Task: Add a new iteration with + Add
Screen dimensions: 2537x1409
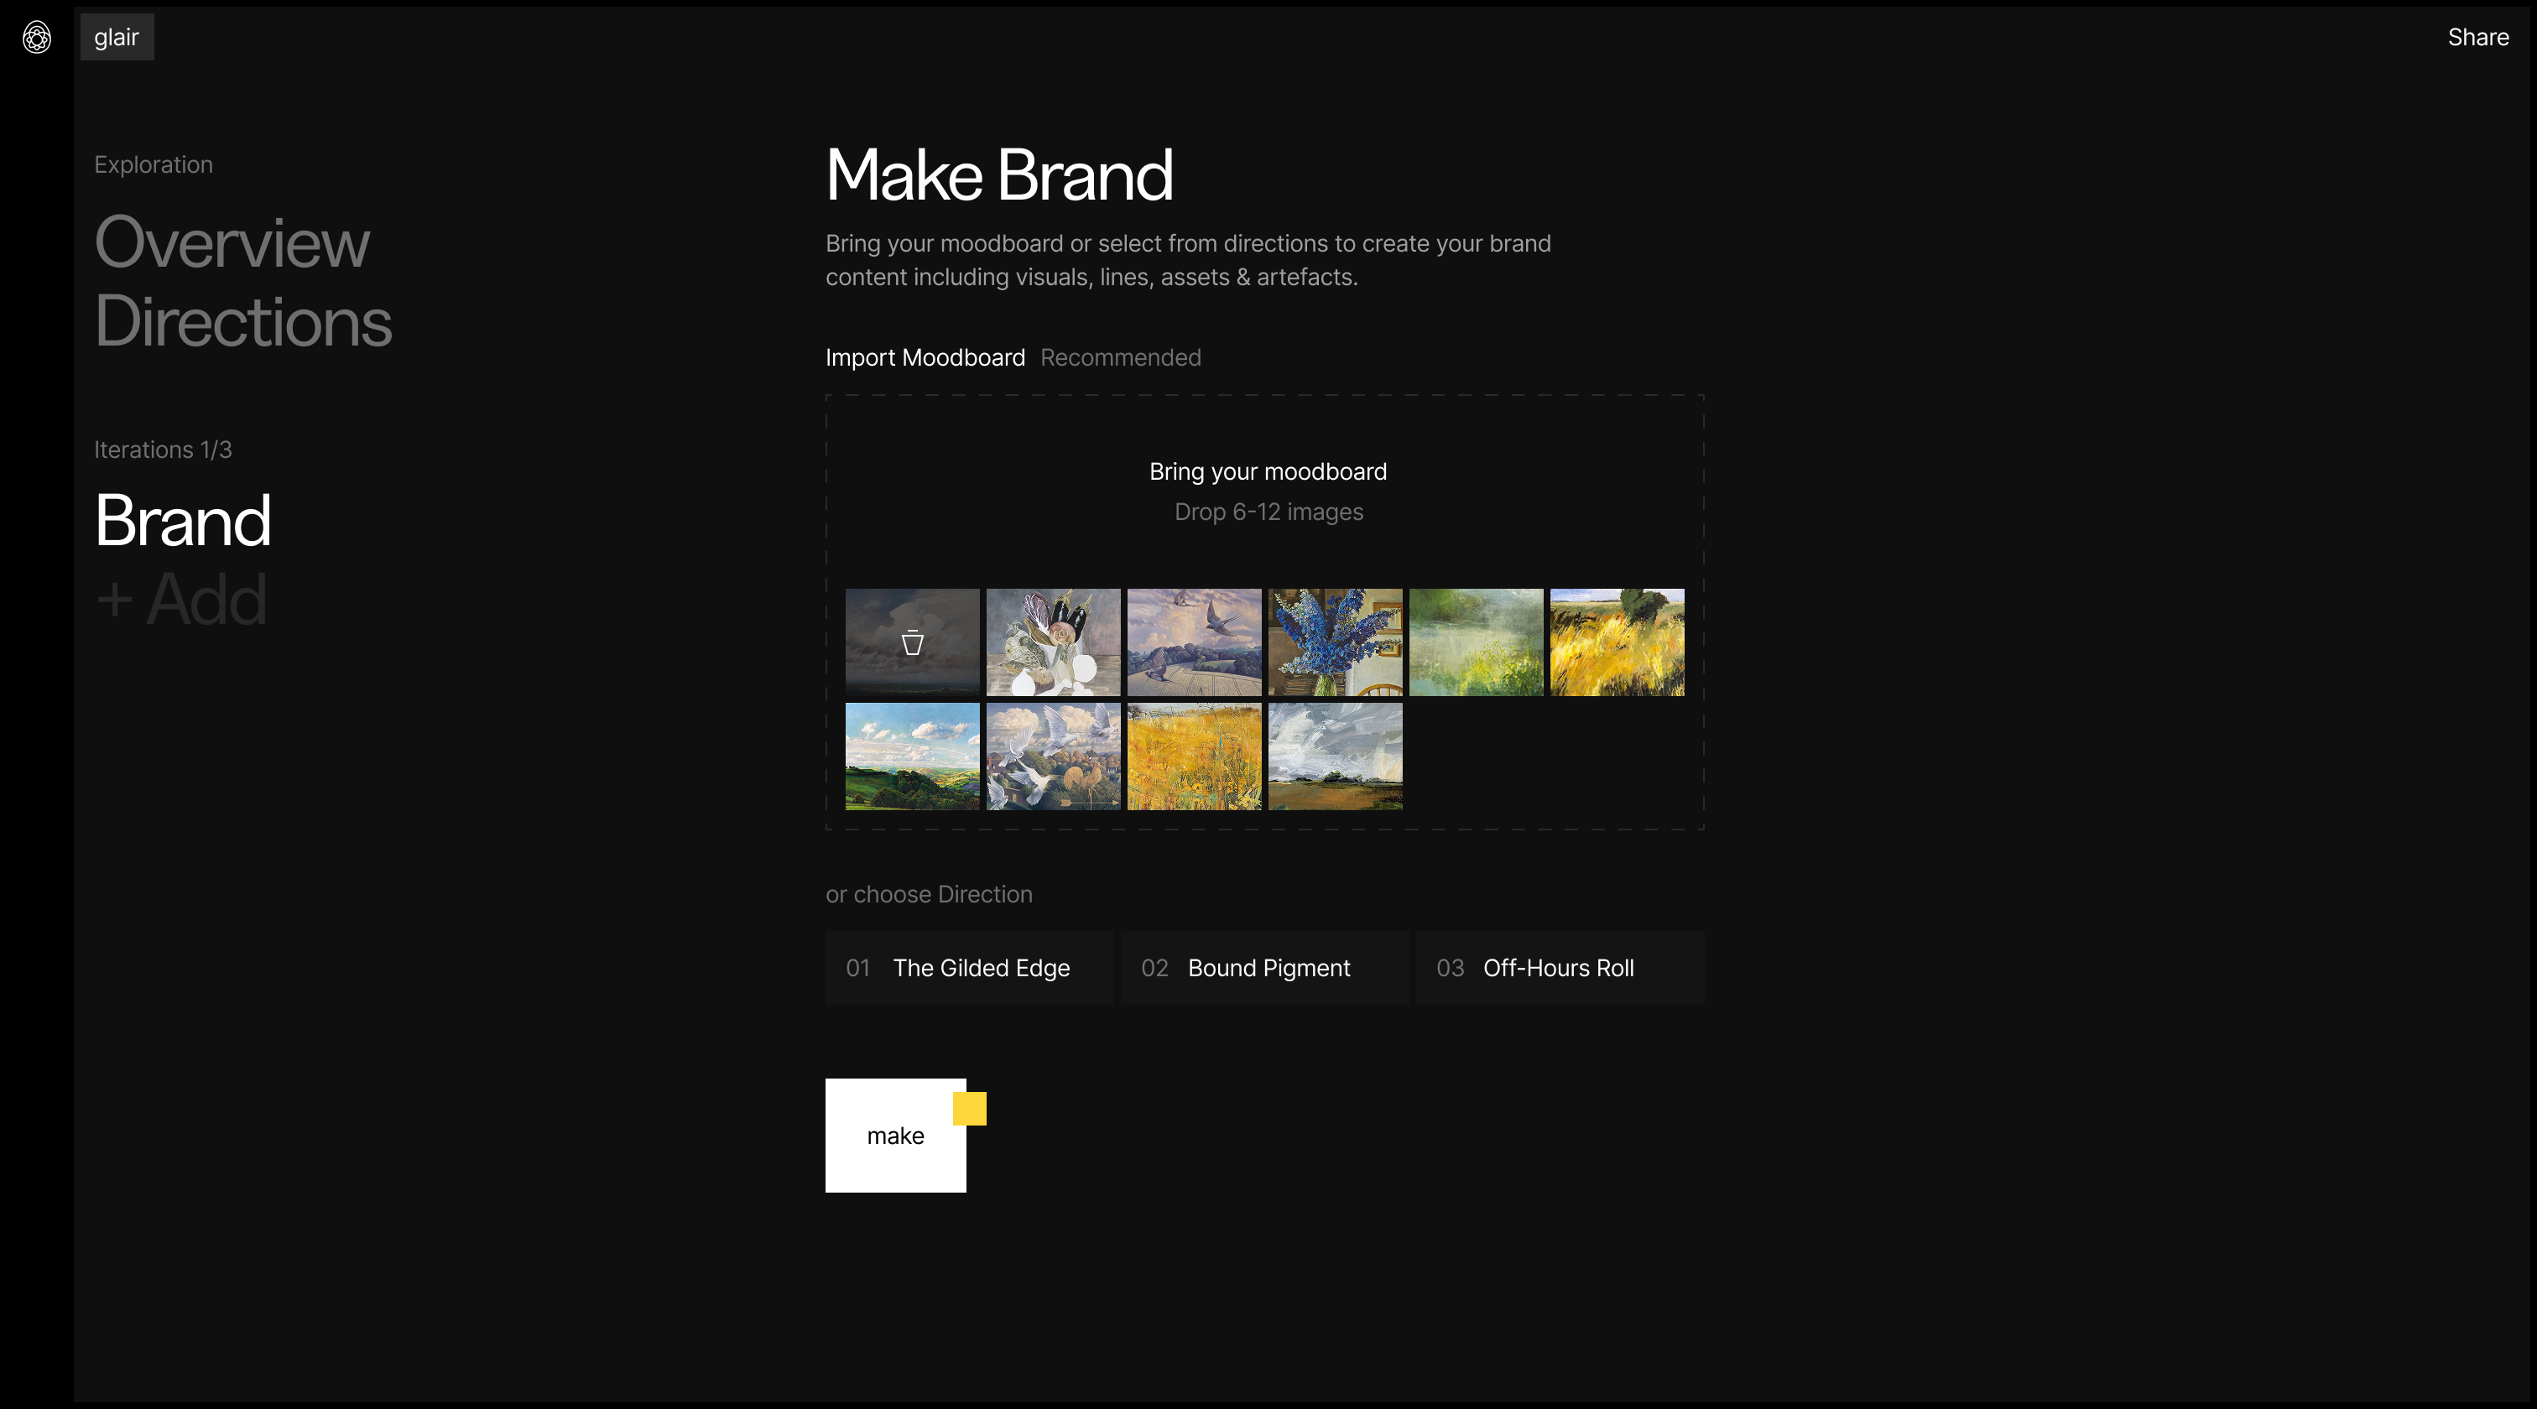Action: coord(181,599)
